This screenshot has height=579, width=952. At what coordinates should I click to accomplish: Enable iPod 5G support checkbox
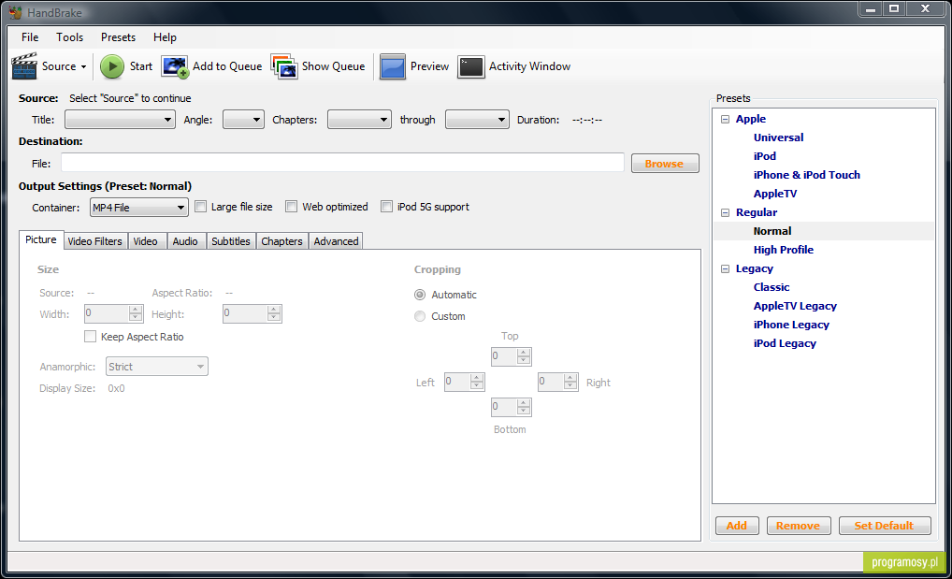coord(387,207)
